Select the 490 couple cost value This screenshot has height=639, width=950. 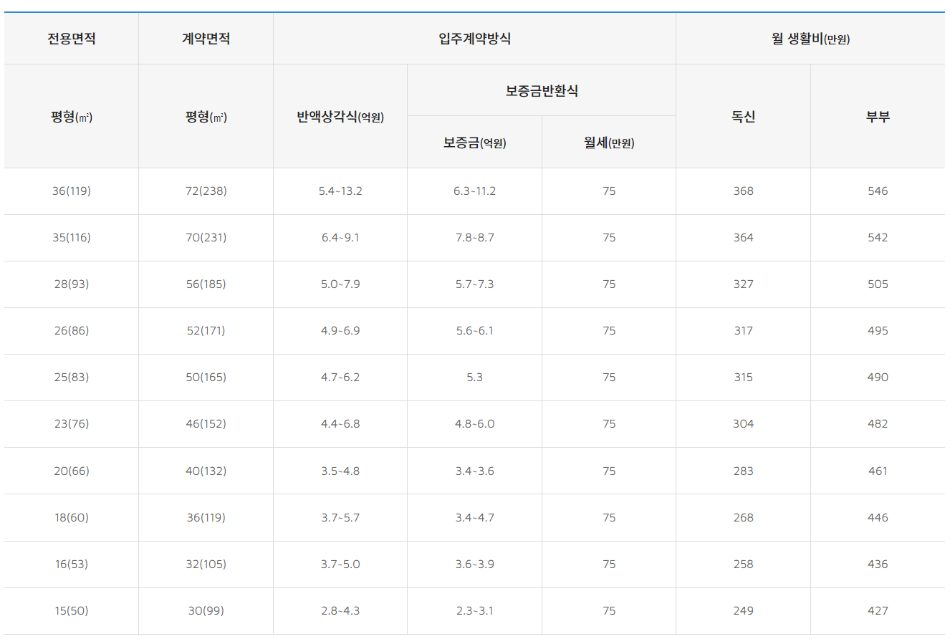point(878,378)
